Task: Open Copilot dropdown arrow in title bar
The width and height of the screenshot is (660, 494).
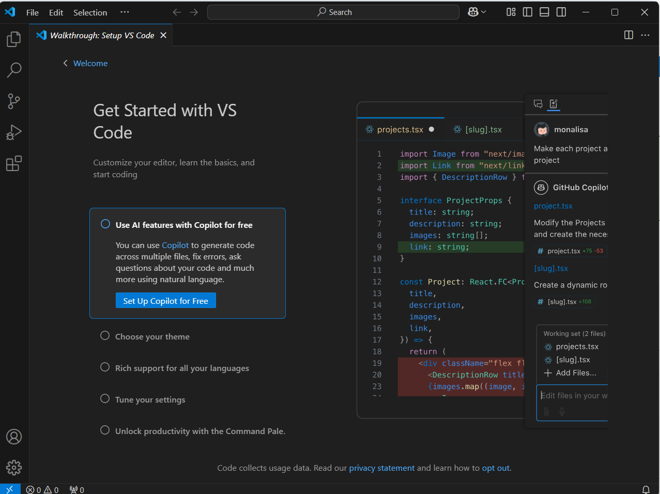Action: [484, 12]
